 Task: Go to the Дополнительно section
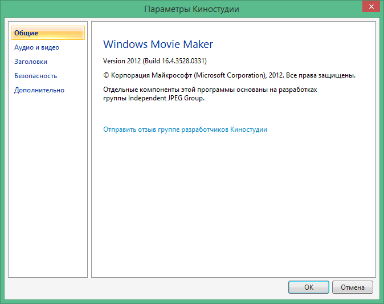tap(39, 90)
